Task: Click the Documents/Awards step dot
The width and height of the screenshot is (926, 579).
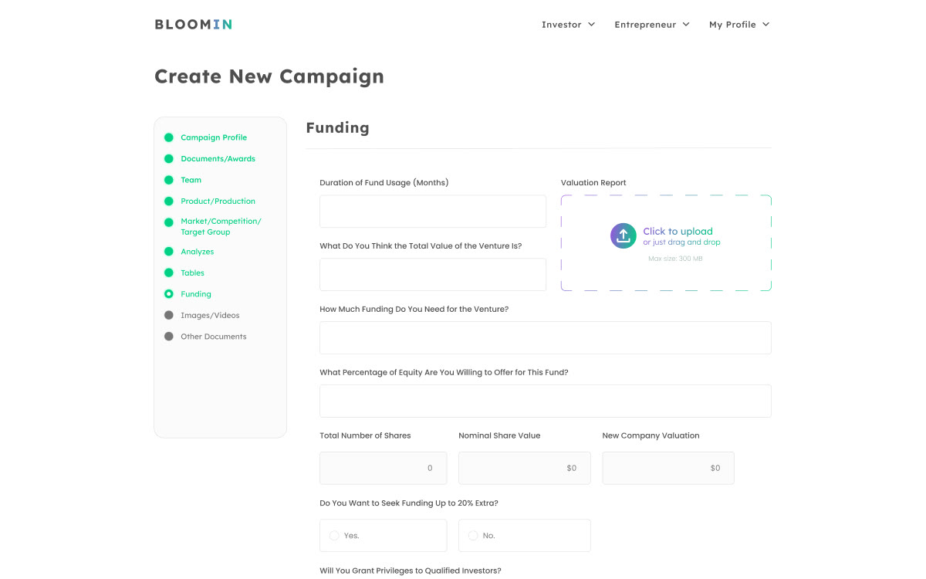Action: pyautogui.click(x=168, y=159)
